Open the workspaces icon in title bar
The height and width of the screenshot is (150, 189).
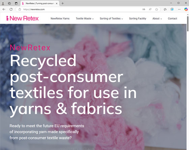coord(9,3)
